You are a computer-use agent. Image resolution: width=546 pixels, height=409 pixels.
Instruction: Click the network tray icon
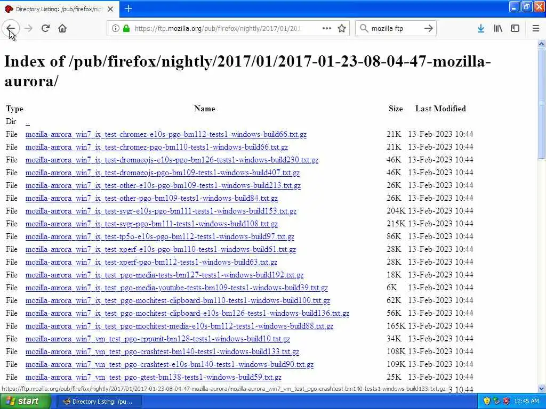tap(496, 402)
